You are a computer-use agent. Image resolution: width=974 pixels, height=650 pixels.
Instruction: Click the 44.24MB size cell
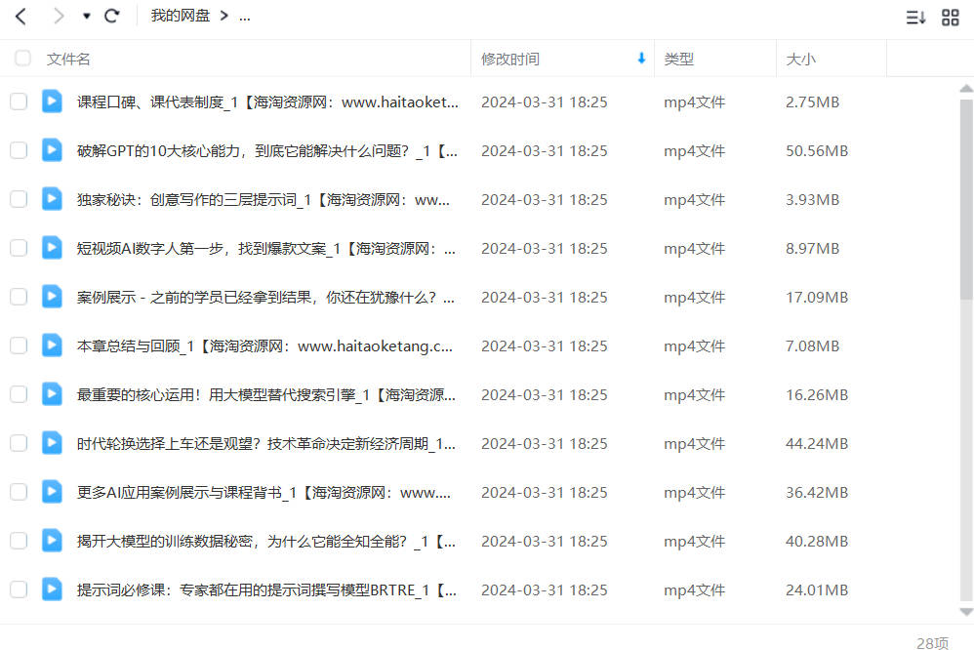[x=817, y=444]
